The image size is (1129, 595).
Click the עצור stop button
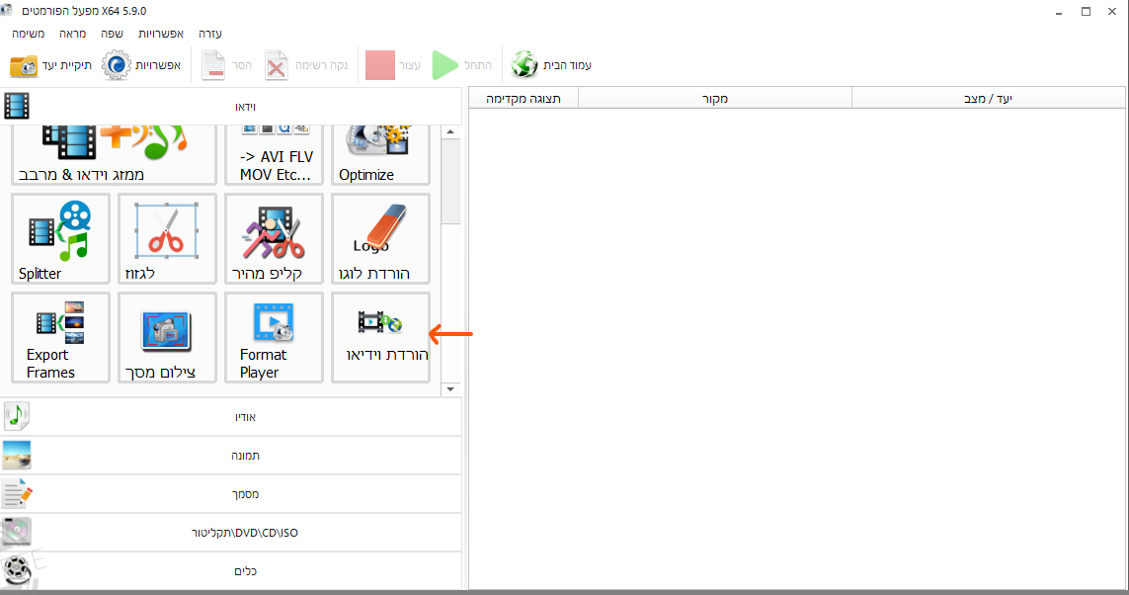pos(393,65)
